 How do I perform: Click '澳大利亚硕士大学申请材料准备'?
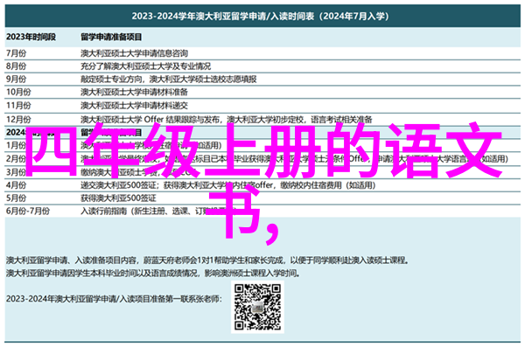(x=134, y=92)
